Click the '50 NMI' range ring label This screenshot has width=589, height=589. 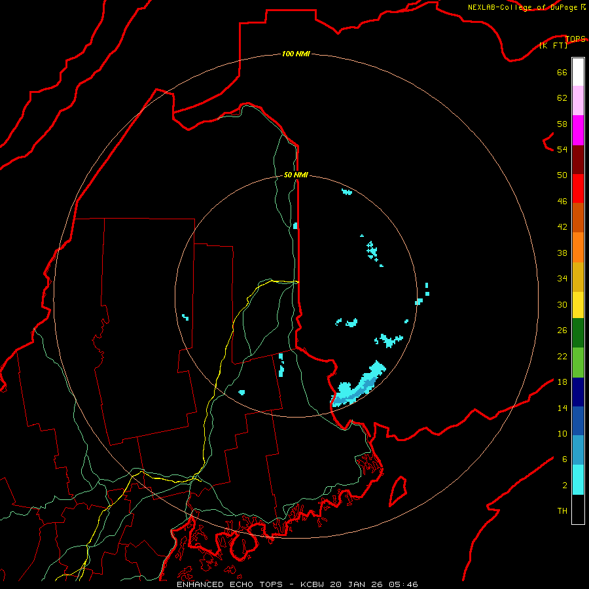pyautogui.click(x=296, y=175)
